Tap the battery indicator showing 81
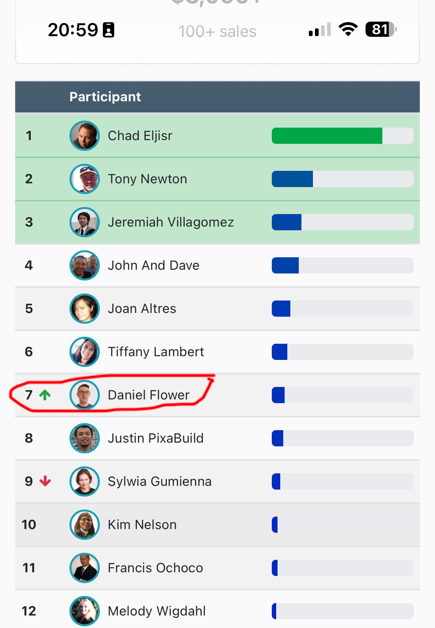Viewport: 435px width, 628px height. (381, 29)
